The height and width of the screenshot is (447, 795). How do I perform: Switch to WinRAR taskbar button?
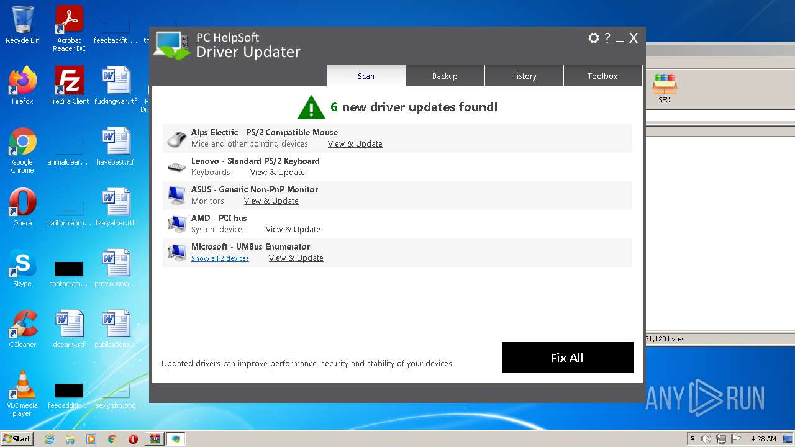[154, 439]
